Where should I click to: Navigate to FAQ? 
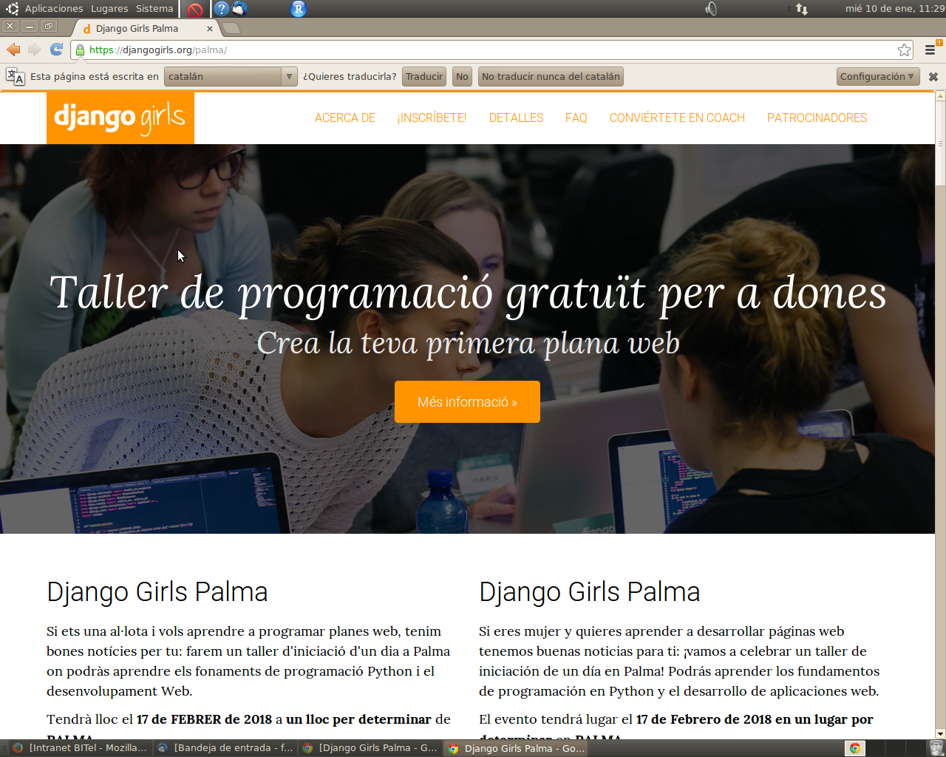pyautogui.click(x=576, y=118)
